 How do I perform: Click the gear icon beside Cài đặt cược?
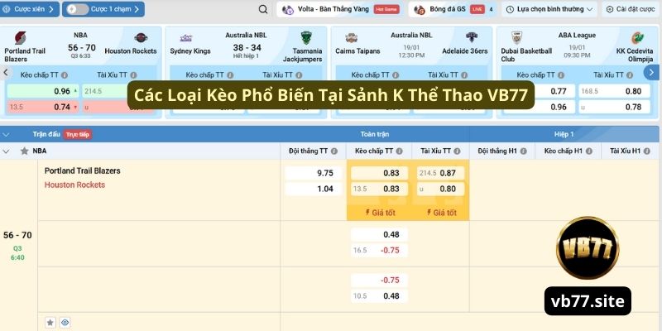(x=610, y=9)
